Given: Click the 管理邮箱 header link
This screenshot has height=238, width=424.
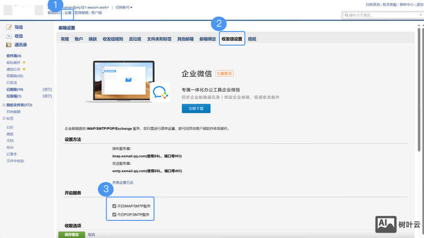Looking at the screenshot, I should (81, 13).
